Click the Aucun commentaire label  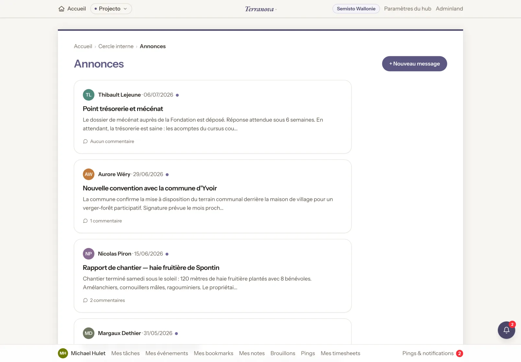point(112,141)
